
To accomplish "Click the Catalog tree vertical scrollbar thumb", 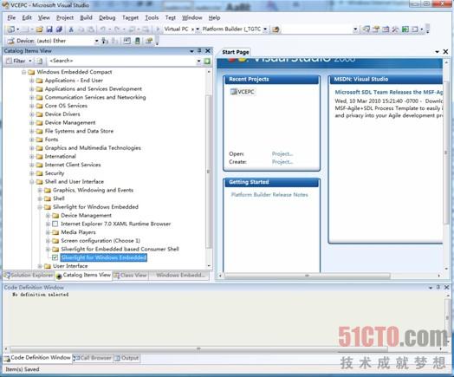I will pos(208,172).
